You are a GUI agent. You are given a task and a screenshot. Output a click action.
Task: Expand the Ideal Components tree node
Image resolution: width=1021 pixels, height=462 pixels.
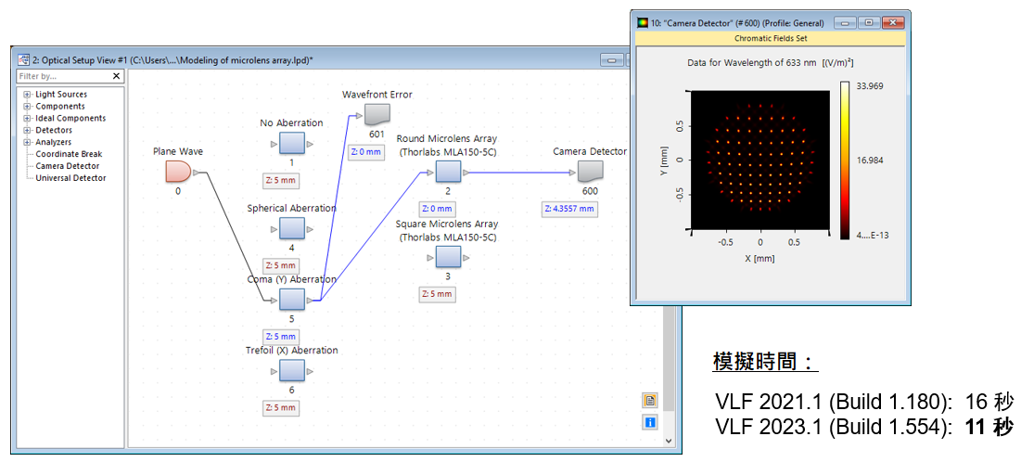pyautogui.click(x=27, y=118)
